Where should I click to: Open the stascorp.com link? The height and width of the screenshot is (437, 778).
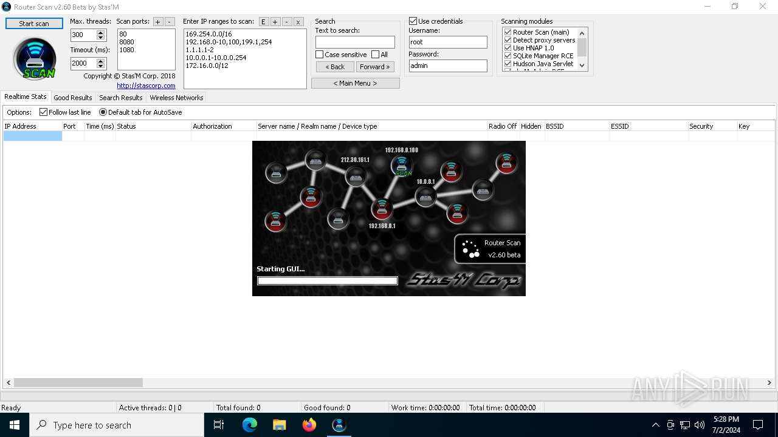[x=146, y=86]
